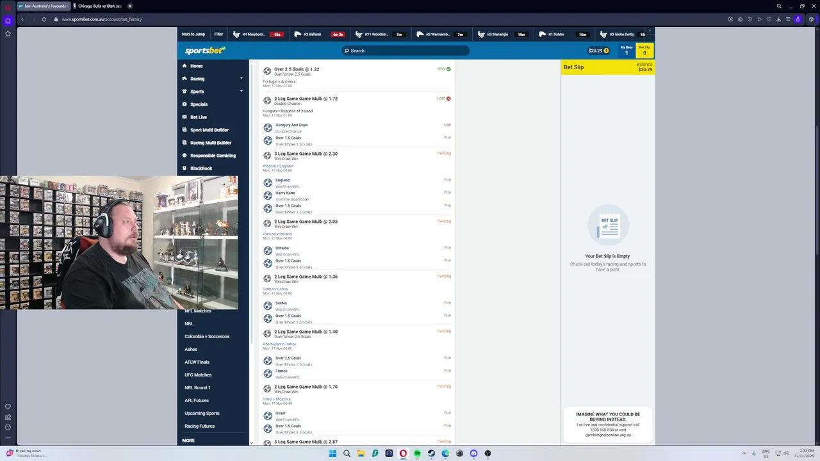Switch to Join Australia's Favourite tab
Screen dimensions: 820x461
pos(43,6)
